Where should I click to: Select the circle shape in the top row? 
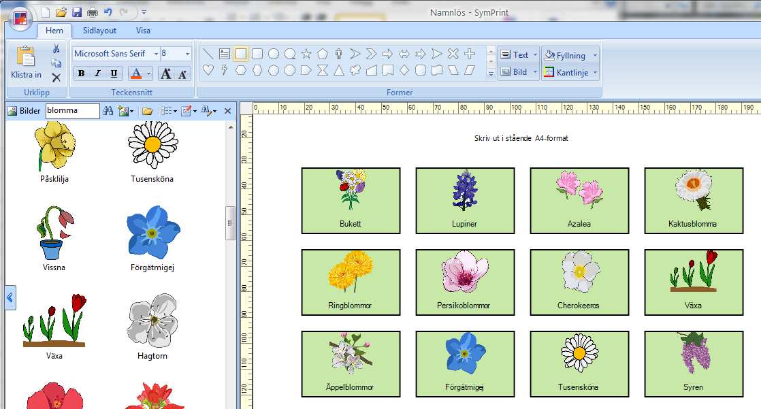(x=274, y=53)
